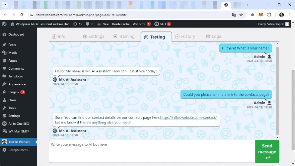This screenshot has width=295, height=166.
Task: Select the Testing tab
Action: [x=156, y=37]
